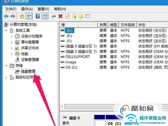The image size is (168, 126).
Task: Sort by the 类型 column header
Action: [x=114, y=25]
